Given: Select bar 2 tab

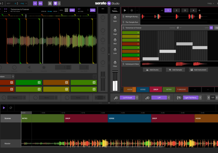Looking at the screenshot, I should click(176, 10).
